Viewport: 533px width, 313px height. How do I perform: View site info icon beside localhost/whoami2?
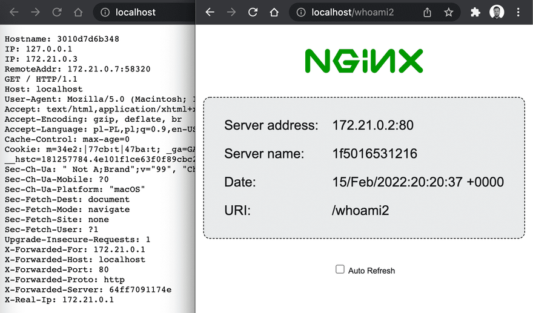[301, 12]
